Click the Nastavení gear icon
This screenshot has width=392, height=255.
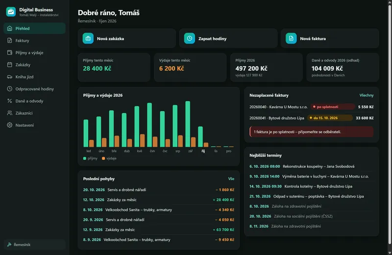[9, 125]
